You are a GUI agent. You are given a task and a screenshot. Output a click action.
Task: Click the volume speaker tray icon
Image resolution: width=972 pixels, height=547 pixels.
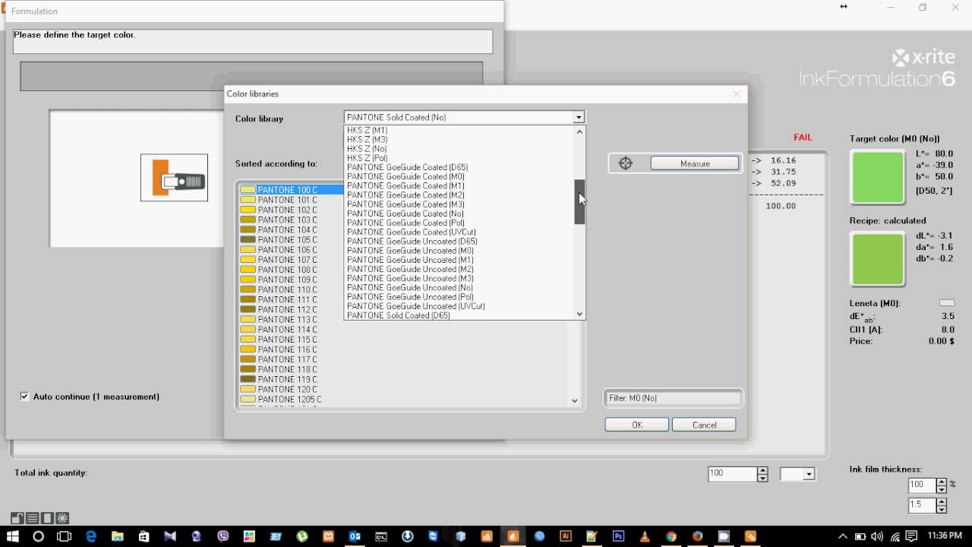coord(877,536)
